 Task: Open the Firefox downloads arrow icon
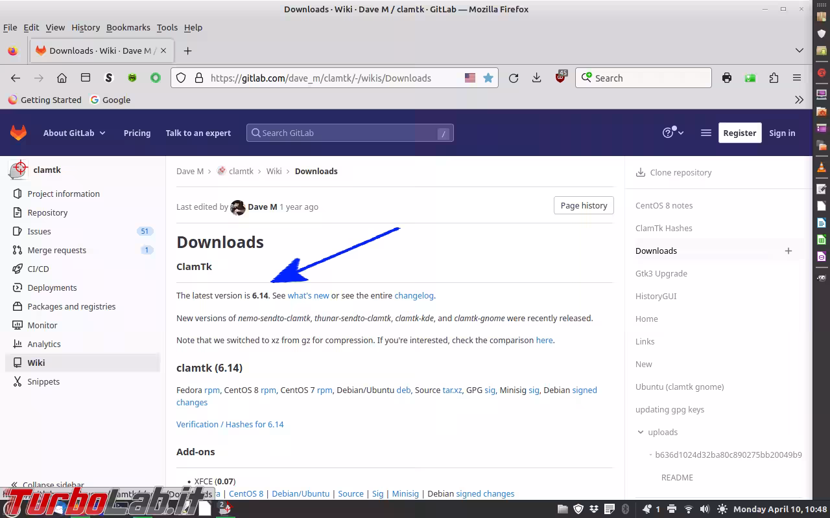[x=536, y=78]
